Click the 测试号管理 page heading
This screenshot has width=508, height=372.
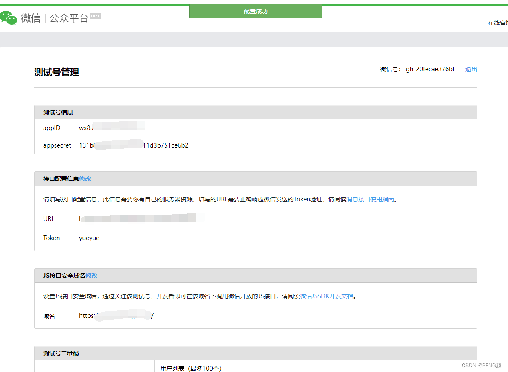(57, 72)
